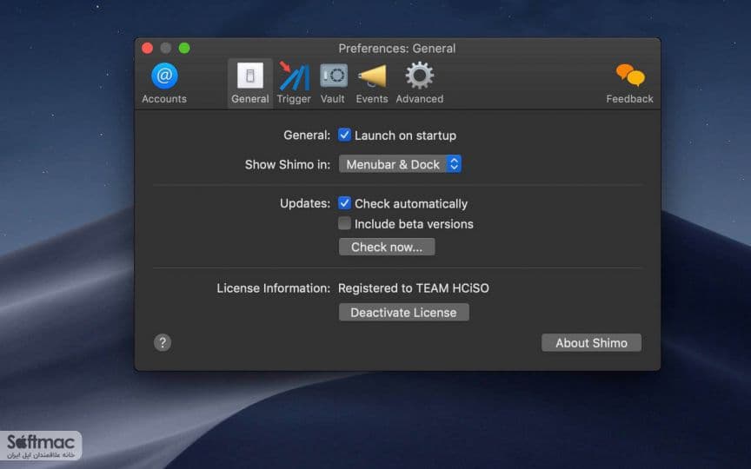Click the License Information label
The width and height of the screenshot is (751, 469).
274,288
